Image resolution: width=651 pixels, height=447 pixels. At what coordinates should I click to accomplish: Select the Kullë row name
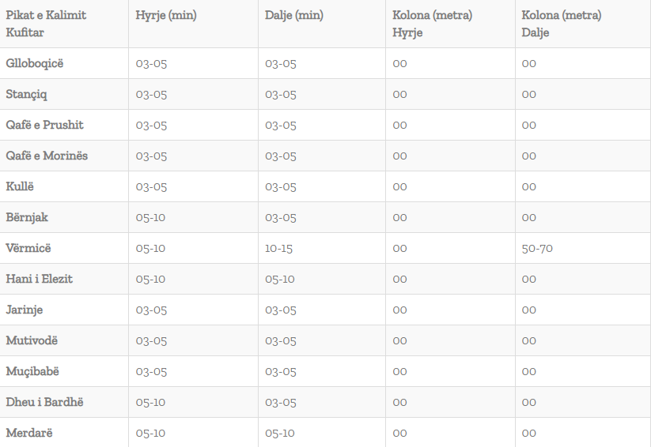20,186
